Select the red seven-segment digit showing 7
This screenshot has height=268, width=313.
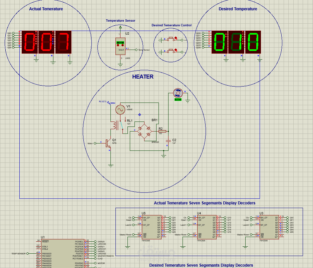(x=63, y=42)
